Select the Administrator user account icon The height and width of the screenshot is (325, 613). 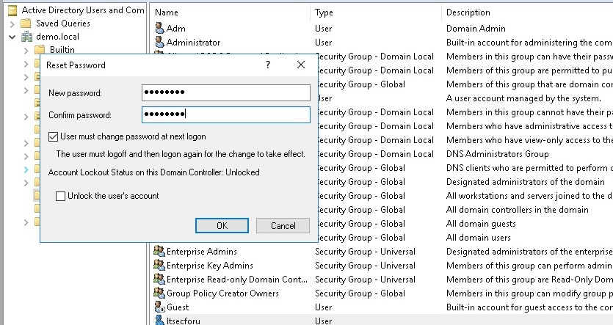(159, 43)
